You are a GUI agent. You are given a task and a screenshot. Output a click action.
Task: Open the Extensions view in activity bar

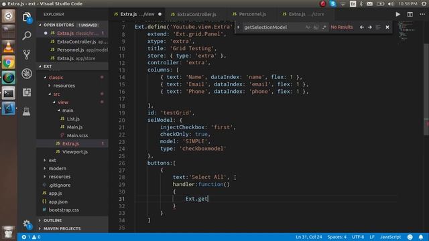coord(27,92)
